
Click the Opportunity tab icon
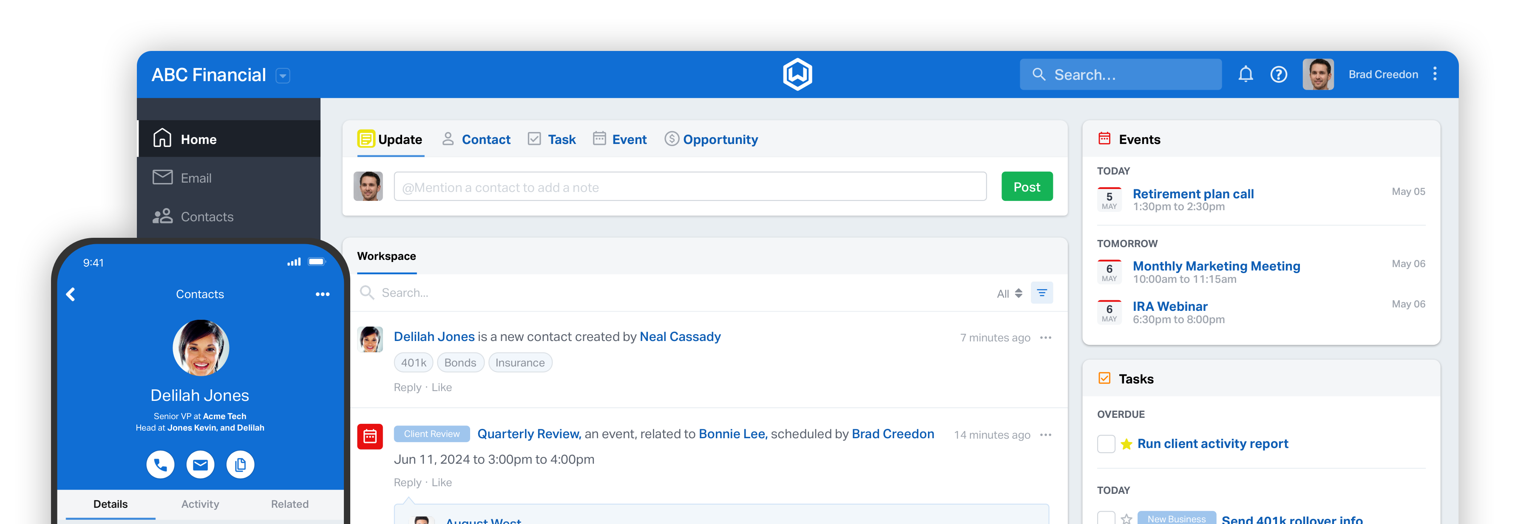(x=672, y=139)
